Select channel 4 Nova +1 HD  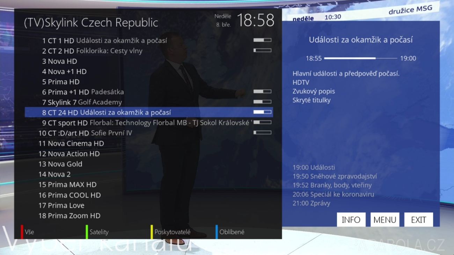pos(149,72)
